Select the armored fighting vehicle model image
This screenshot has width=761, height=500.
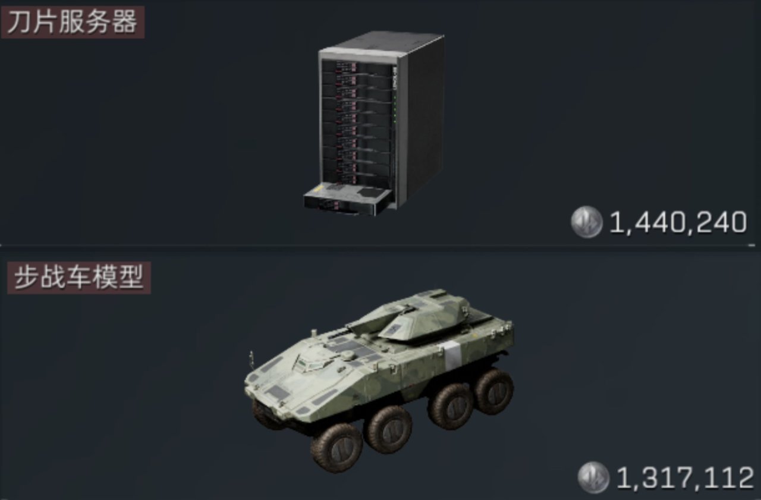[x=379, y=380]
